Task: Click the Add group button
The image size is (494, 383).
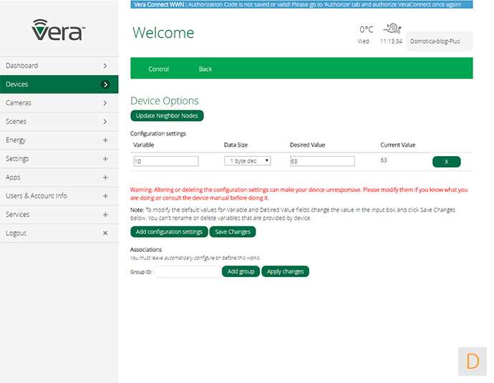Action: tap(241, 272)
